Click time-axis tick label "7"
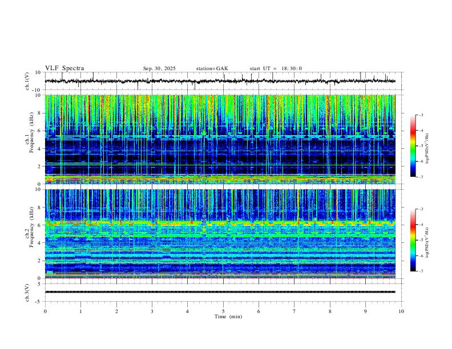The height and width of the screenshot is (349, 452). point(294,311)
